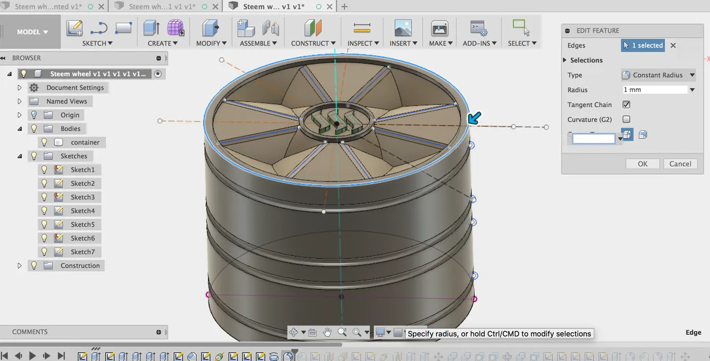Expand the Named Views node
This screenshot has height=361, width=710.
(19, 101)
